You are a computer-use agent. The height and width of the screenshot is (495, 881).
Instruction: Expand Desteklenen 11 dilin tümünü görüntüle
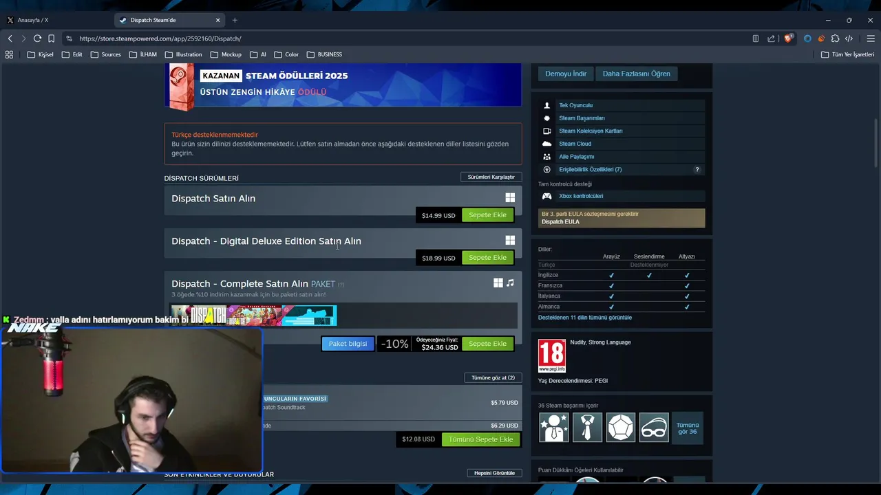pos(585,318)
